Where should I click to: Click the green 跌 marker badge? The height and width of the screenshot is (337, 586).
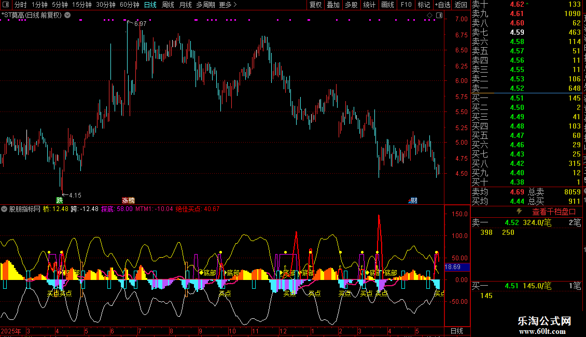[x=60, y=201]
